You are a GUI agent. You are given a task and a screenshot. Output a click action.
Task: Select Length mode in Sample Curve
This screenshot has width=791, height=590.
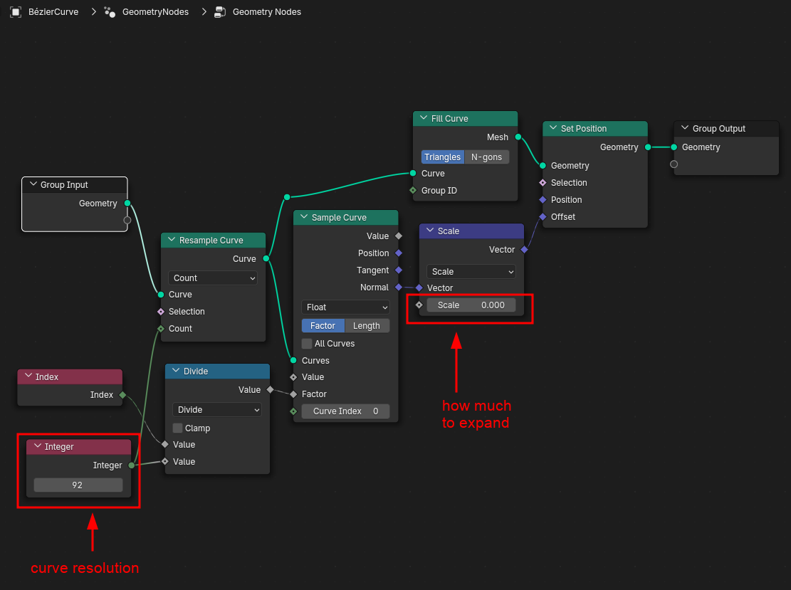pos(367,326)
